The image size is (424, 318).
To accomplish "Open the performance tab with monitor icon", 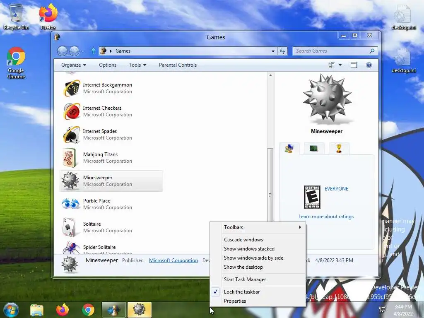I will 314,149.
